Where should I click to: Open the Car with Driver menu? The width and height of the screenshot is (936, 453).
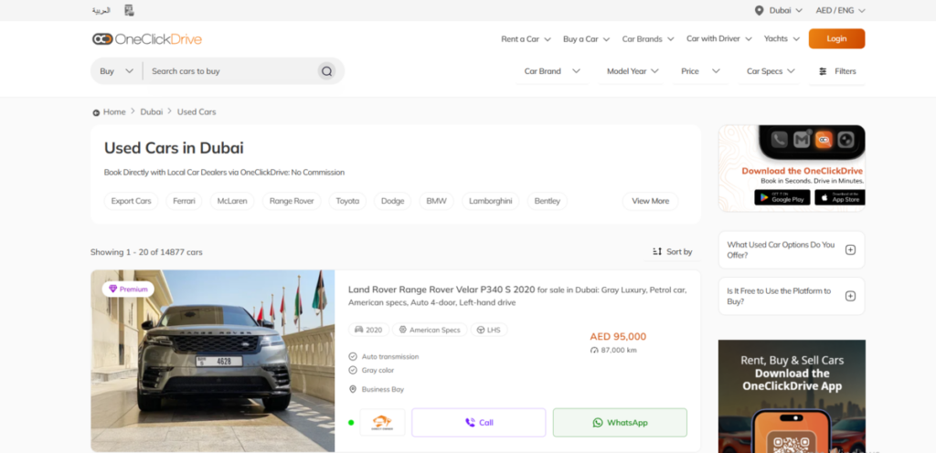point(719,38)
